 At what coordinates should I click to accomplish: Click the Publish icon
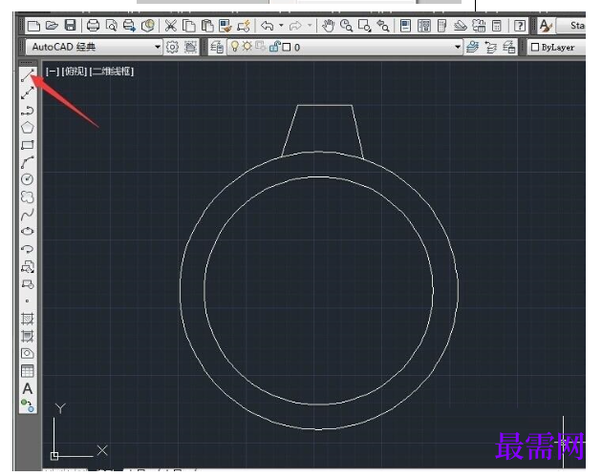(130, 26)
